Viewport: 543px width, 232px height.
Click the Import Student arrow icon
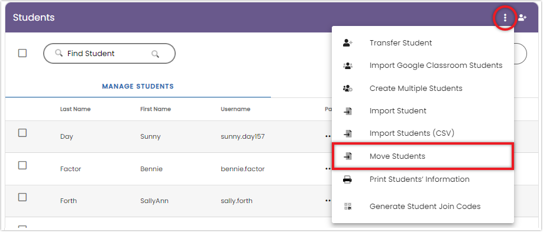point(347,111)
